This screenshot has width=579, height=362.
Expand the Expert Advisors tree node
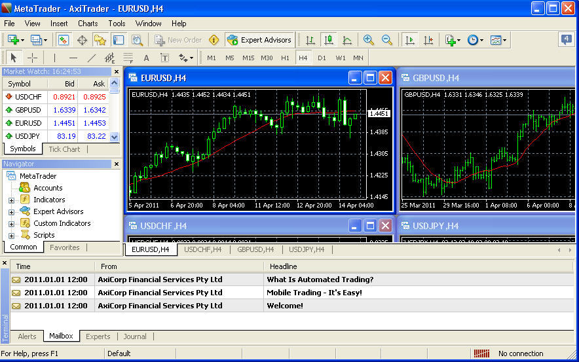(x=11, y=212)
